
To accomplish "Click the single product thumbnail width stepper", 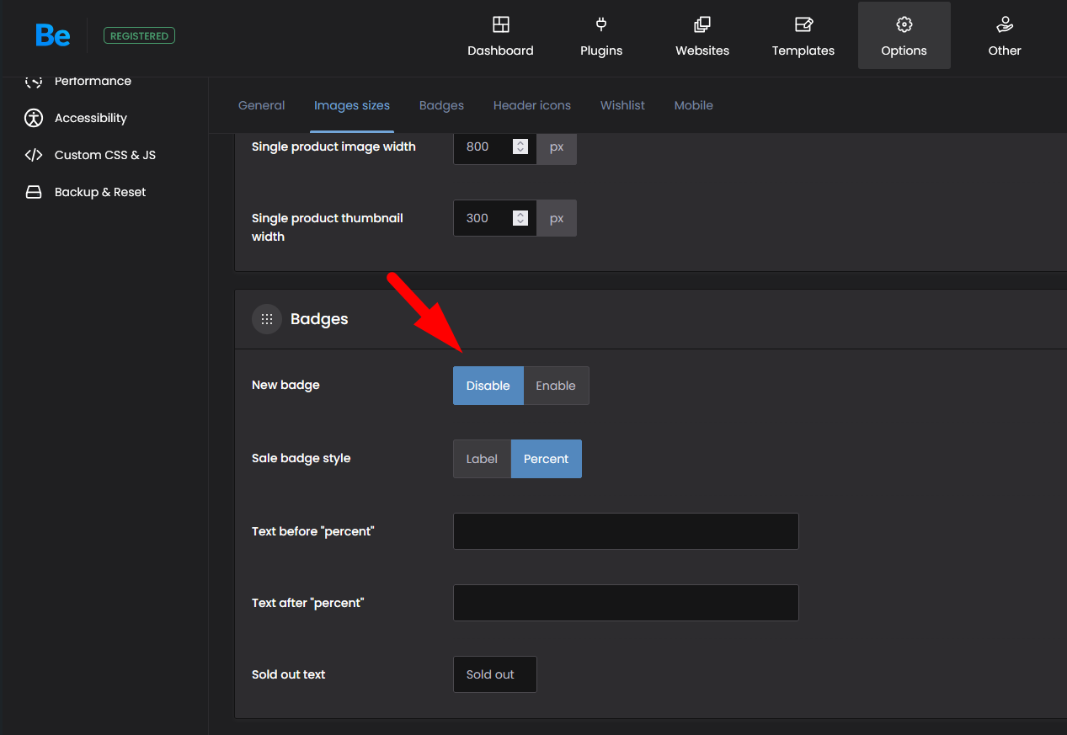I will point(520,218).
